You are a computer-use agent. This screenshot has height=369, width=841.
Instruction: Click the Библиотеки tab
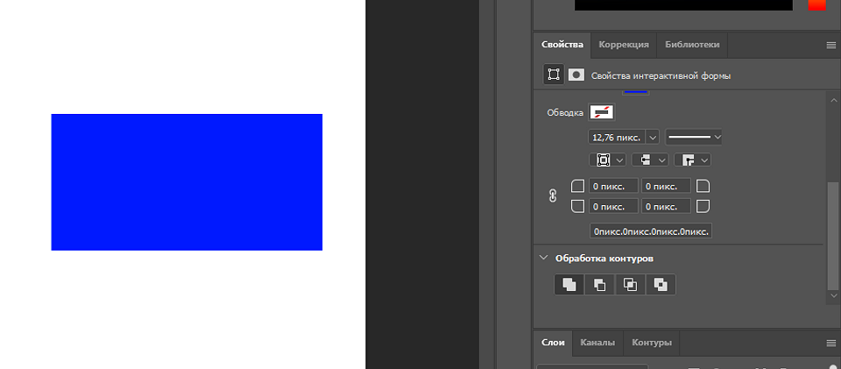pos(692,45)
